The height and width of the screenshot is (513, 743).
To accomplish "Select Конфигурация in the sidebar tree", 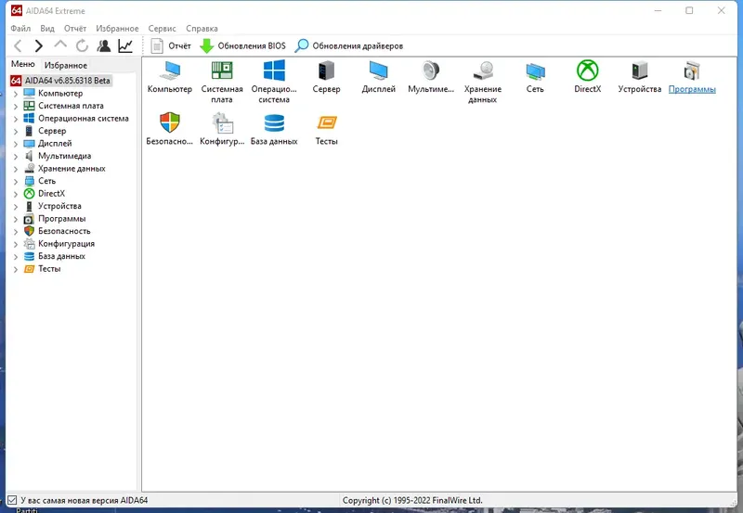I will tap(66, 243).
